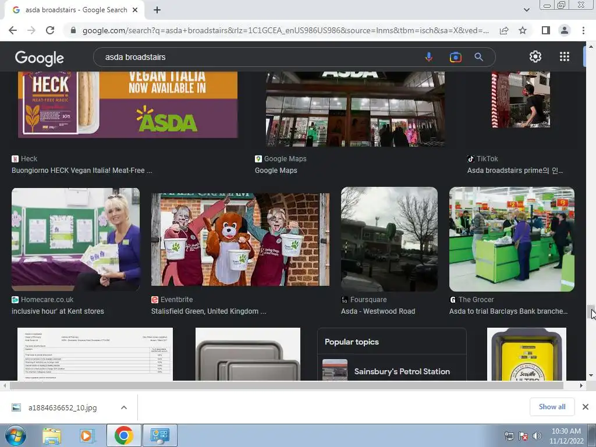Open the Chrome side panel
This screenshot has width=596, height=447.
(x=546, y=30)
